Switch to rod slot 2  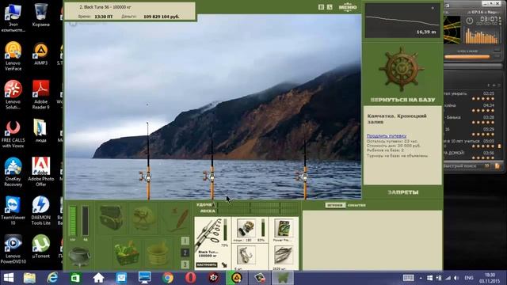185,253
